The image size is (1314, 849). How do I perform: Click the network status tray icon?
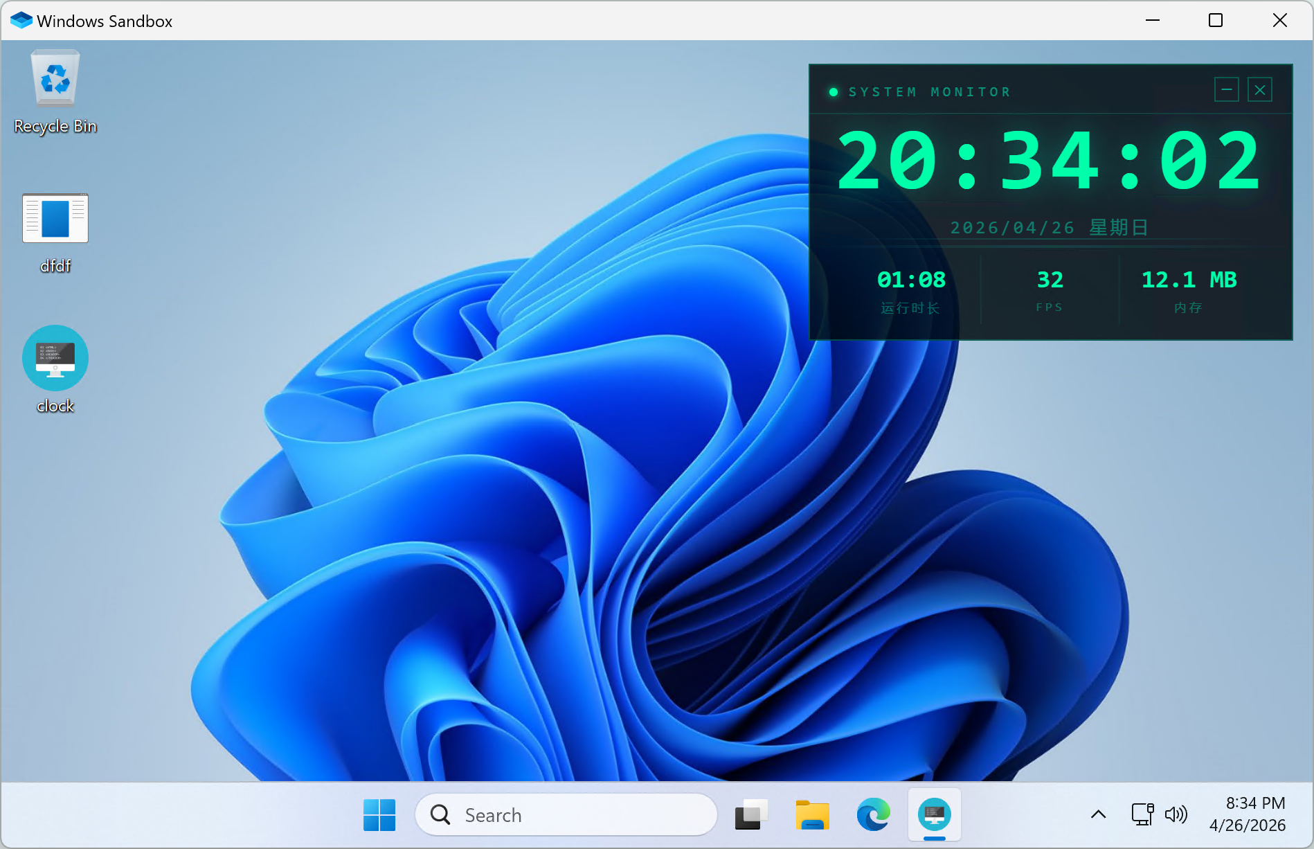(x=1142, y=814)
